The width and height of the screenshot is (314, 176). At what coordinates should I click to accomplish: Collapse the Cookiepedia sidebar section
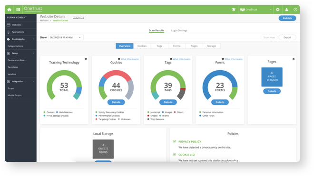pyautogui.click(x=33, y=39)
